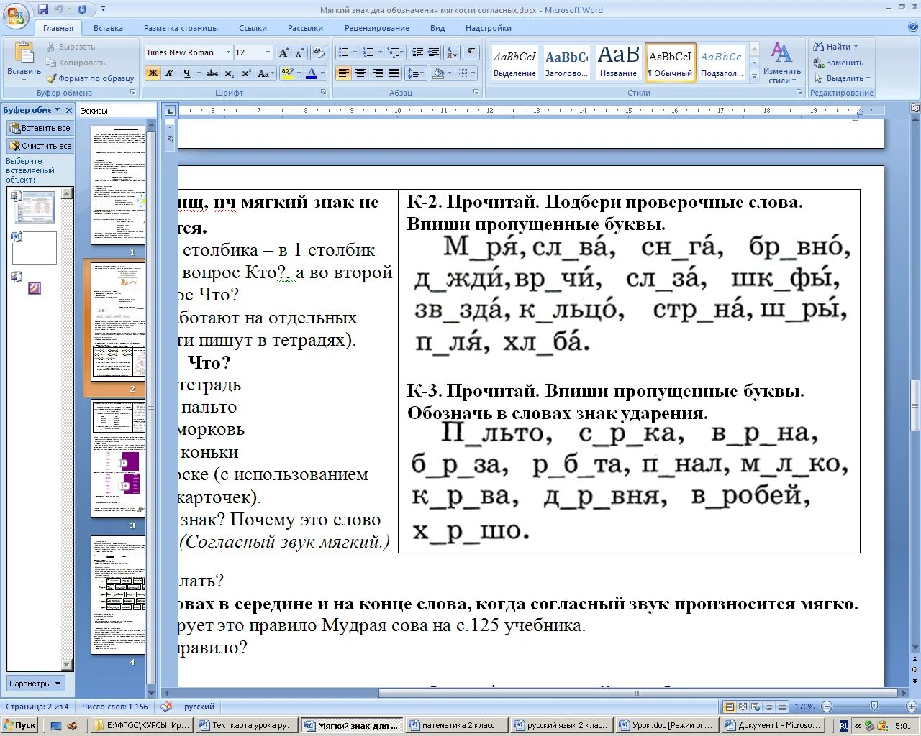921x736 pixels.
Task: Increase paragraph indent
Action: point(434,52)
